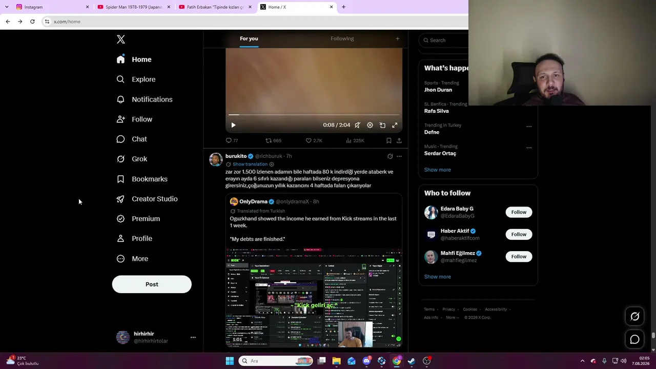Open Bookmarks in the sidebar
This screenshot has width=656, height=369.
point(142,179)
